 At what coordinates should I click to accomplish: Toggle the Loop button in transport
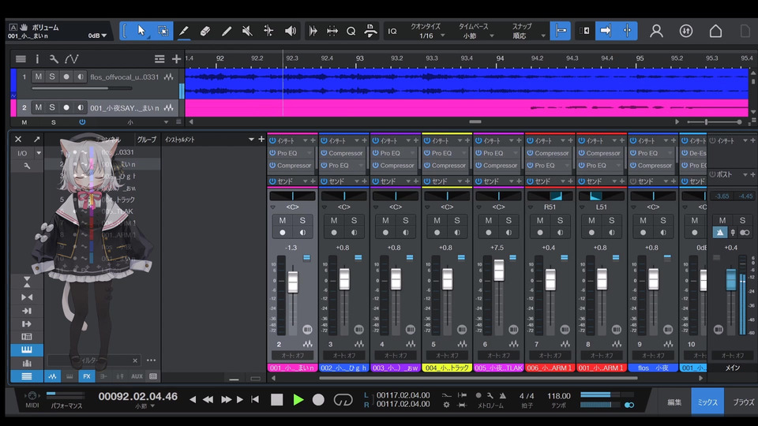[343, 399]
